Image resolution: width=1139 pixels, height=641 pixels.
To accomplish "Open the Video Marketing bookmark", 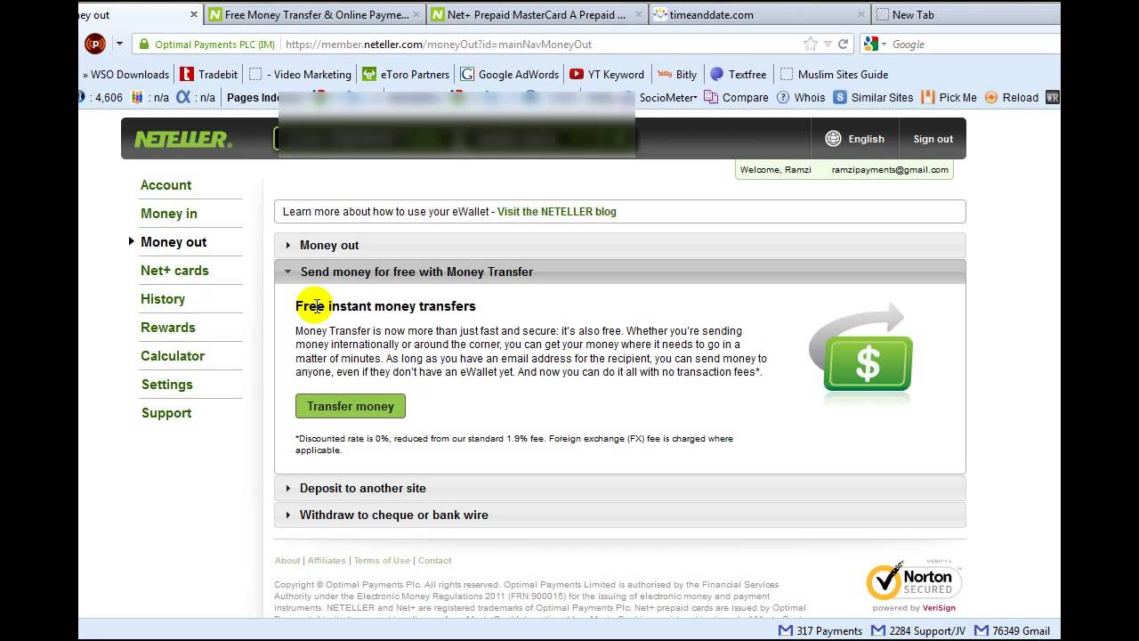I will tap(300, 74).
